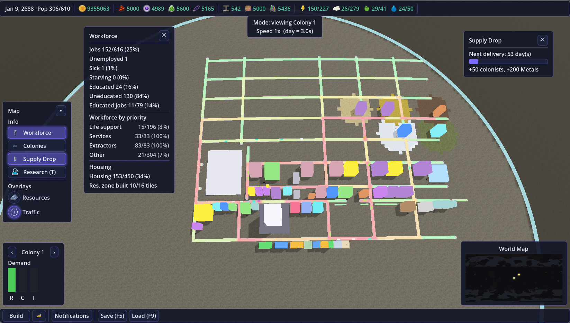This screenshot has width=570, height=323.
Task: Toggle the Supply Drop info panel
Action: pos(37,159)
